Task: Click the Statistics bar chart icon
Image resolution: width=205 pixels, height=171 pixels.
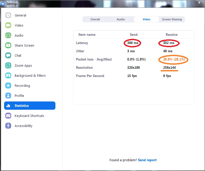Action: [x=8, y=106]
